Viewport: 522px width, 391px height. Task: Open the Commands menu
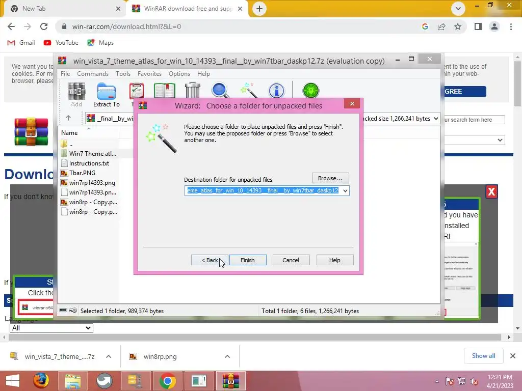click(93, 74)
